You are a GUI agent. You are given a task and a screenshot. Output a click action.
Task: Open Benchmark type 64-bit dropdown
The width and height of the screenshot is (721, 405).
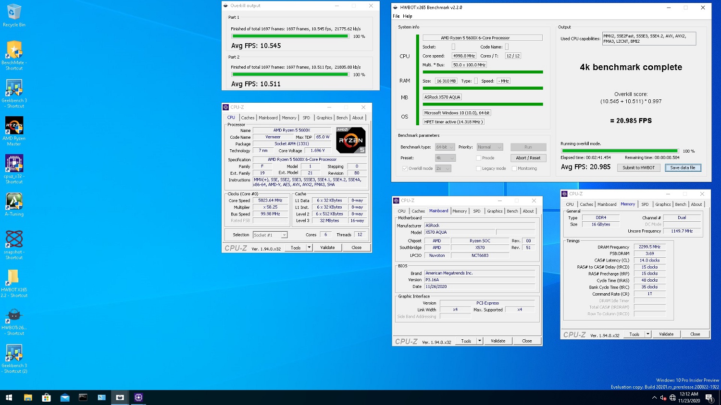coord(445,147)
